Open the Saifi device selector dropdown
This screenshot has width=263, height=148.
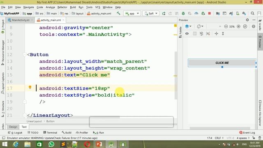[151, 14]
